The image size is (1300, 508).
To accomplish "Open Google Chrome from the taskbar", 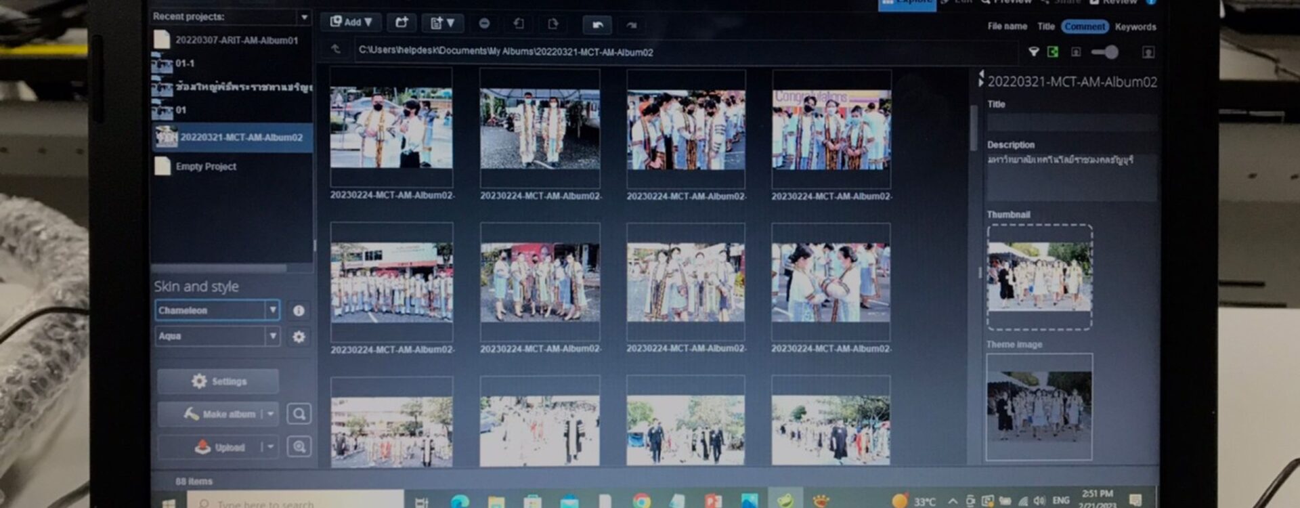I will [x=641, y=502].
